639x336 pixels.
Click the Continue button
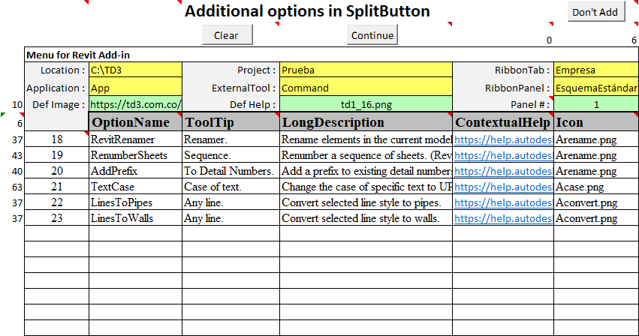click(x=372, y=35)
